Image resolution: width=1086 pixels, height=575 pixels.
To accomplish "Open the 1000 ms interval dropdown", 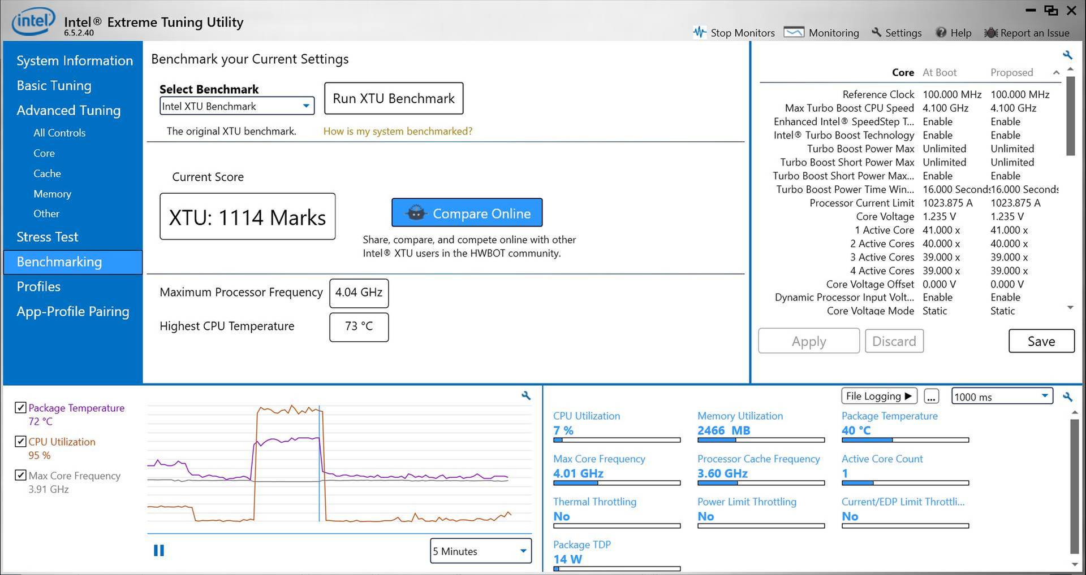I will pos(1002,397).
